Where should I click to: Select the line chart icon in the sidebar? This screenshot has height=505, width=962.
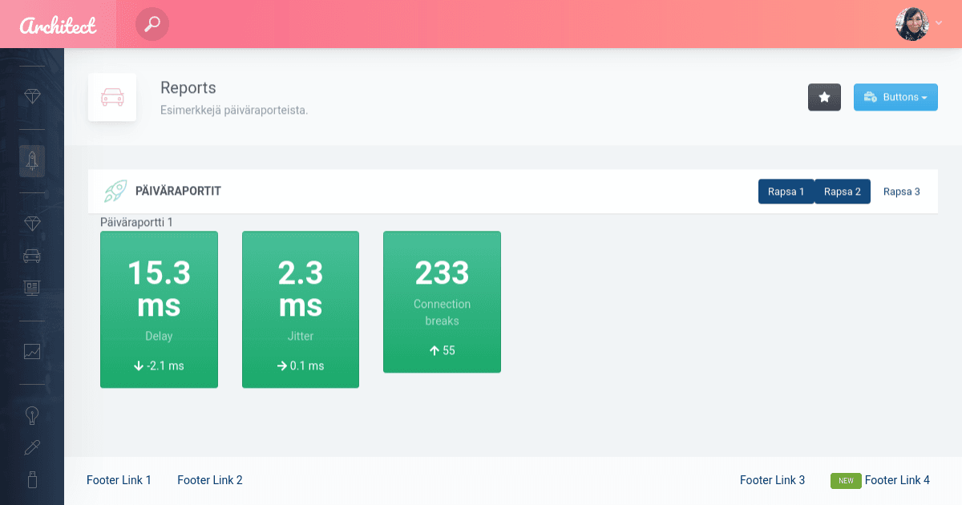tap(32, 351)
